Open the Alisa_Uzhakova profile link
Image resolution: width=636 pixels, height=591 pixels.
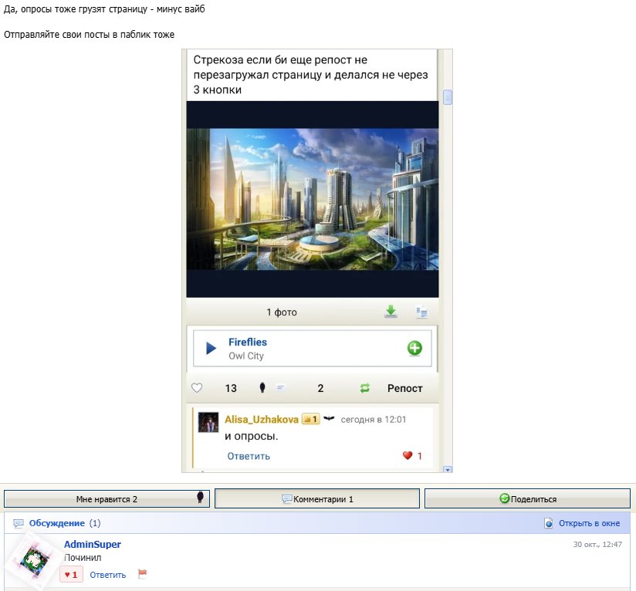click(x=262, y=420)
